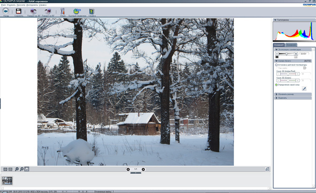The height and width of the screenshot is (193, 316).
Task: Click the AUTO white balance button
Action: point(308,61)
